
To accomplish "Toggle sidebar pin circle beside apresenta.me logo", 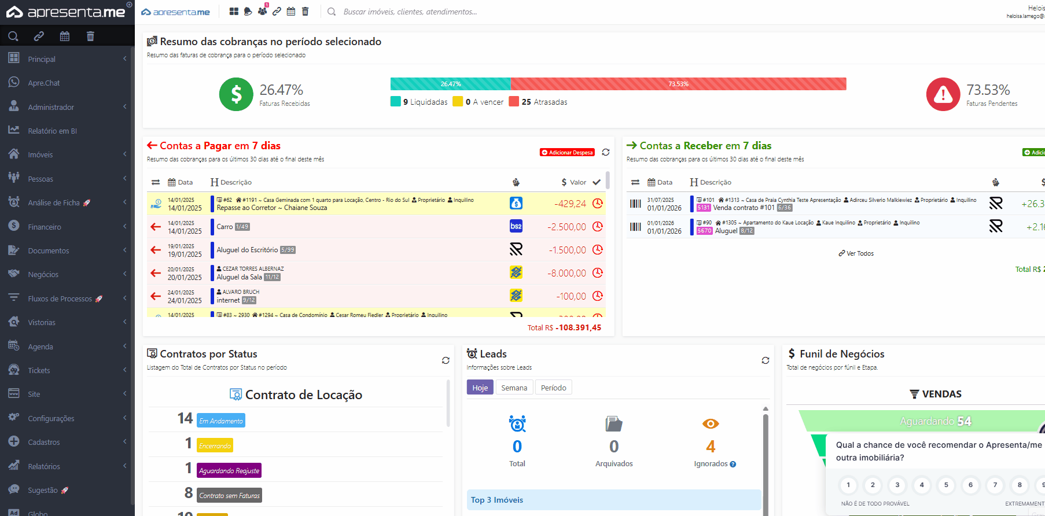I will click(x=129, y=5).
